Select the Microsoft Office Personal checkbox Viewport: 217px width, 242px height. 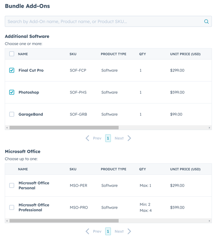tap(12, 185)
